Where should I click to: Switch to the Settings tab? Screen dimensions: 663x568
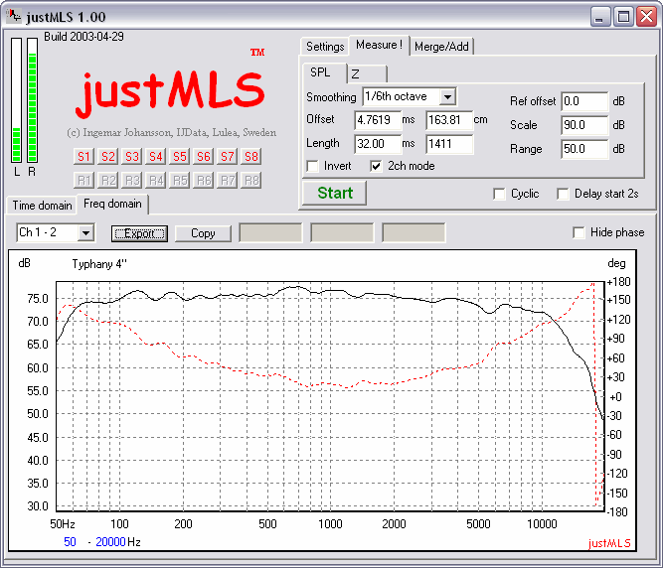click(325, 47)
